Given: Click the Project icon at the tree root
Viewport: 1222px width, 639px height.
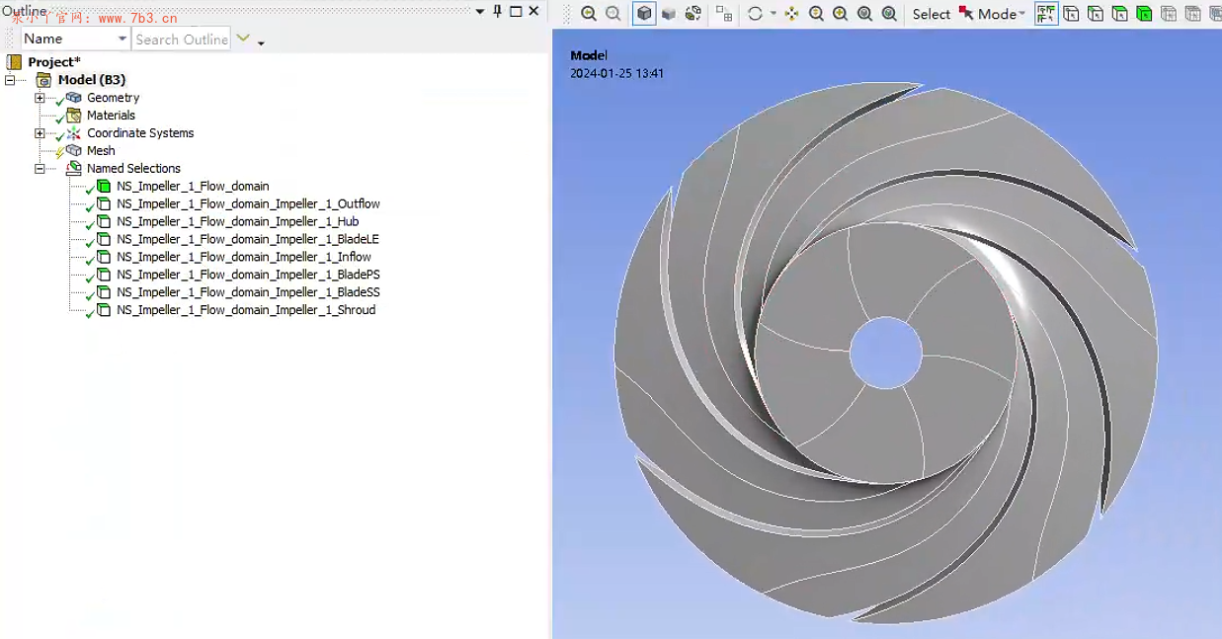Looking at the screenshot, I should pyautogui.click(x=14, y=62).
